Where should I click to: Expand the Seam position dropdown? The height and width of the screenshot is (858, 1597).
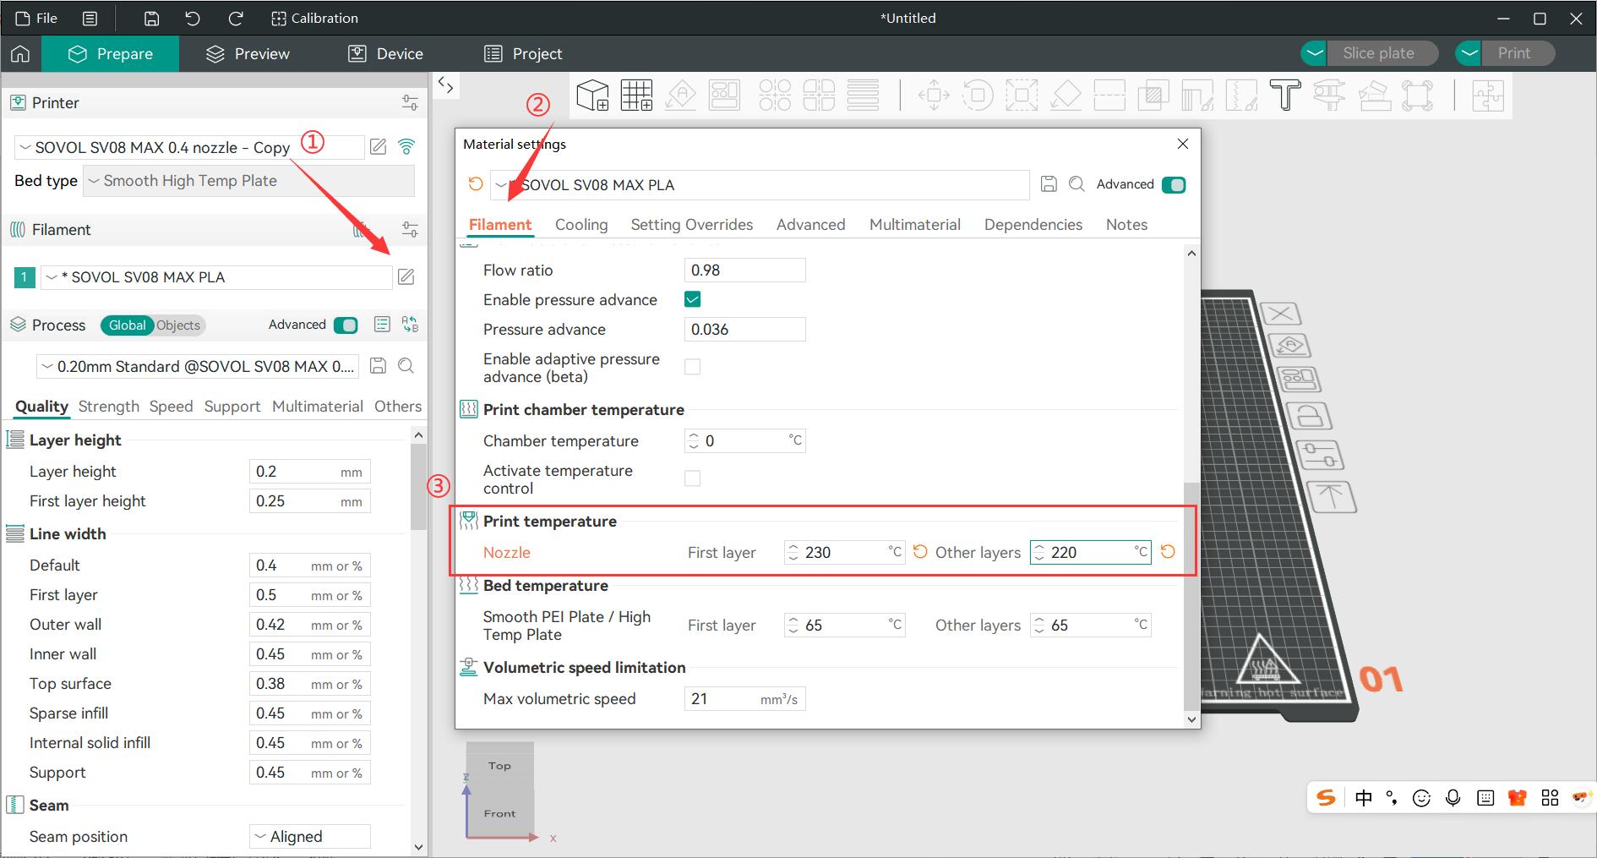(x=310, y=836)
